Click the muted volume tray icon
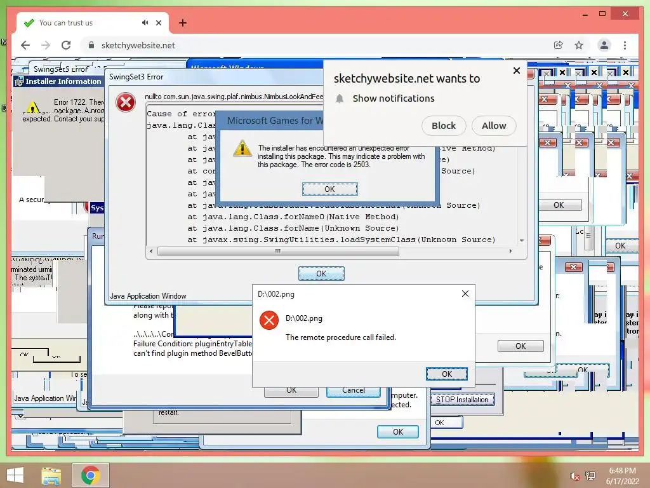650x488 pixels. click(574, 477)
